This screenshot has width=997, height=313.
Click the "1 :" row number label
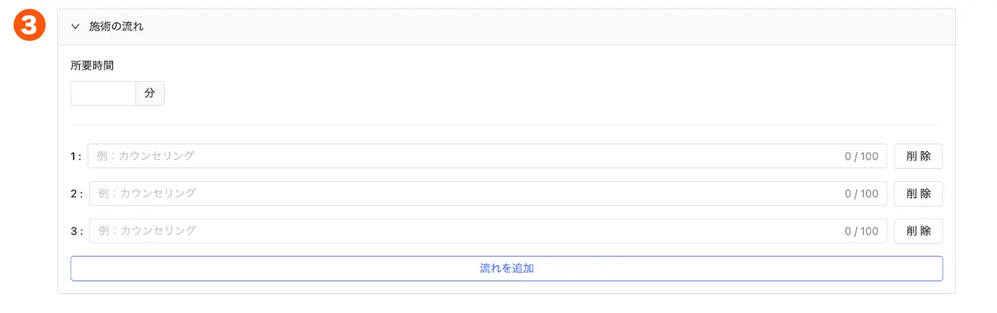pyautogui.click(x=76, y=156)
